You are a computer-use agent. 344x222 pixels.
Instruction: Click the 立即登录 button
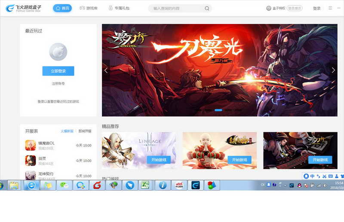click(x=58, y=71)
